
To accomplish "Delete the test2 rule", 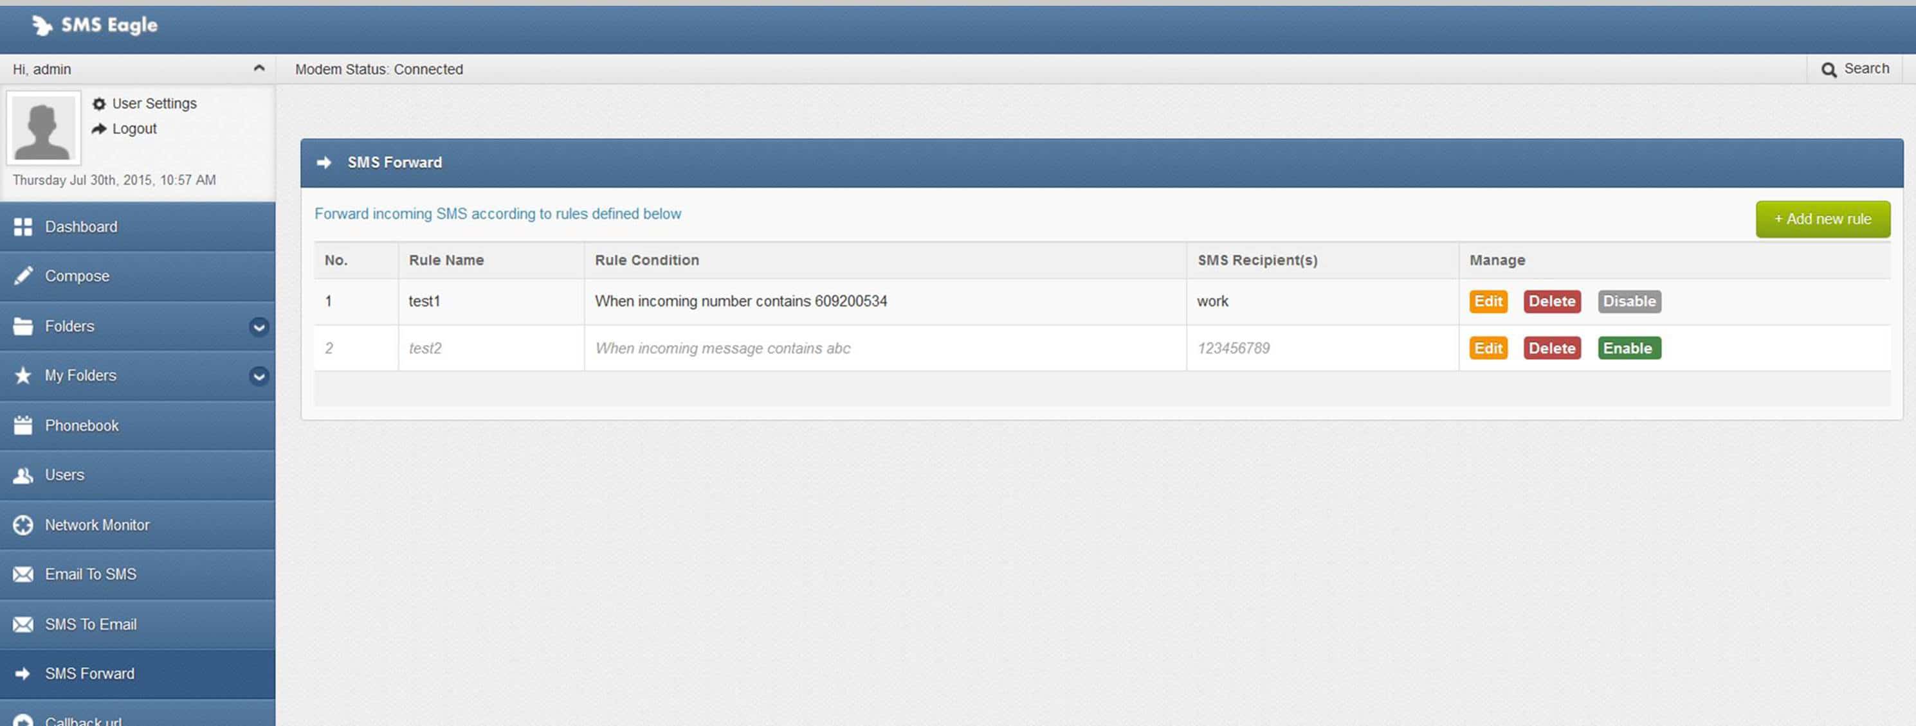I will coord(1551,348).
